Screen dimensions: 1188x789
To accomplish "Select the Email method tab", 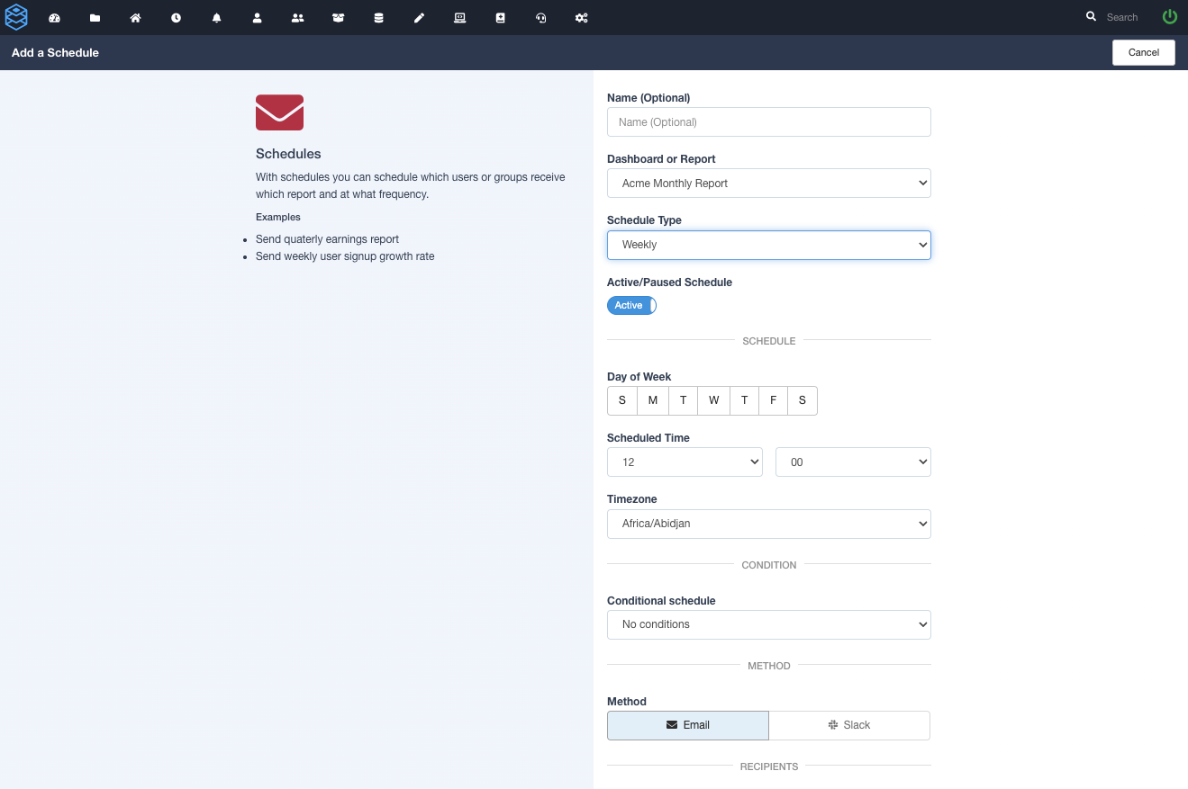I will pyautogui.click(x=687, y=725).
